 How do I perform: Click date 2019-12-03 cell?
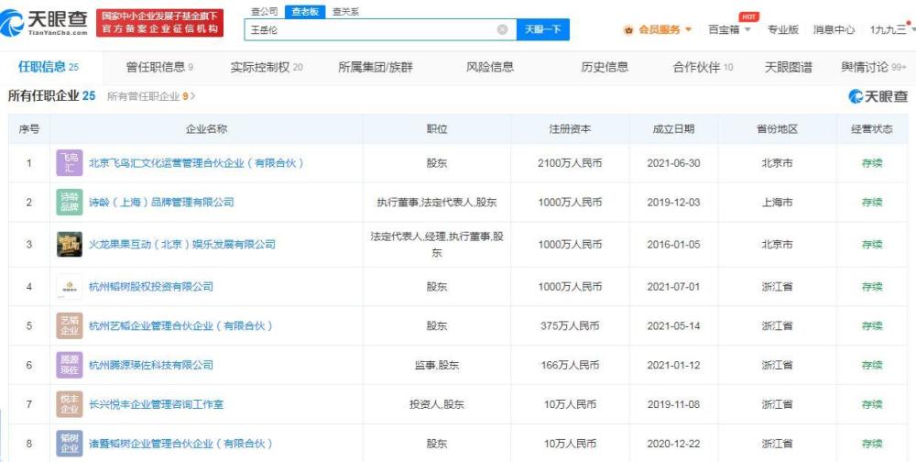pyautogui.click(x=673, y=203)
